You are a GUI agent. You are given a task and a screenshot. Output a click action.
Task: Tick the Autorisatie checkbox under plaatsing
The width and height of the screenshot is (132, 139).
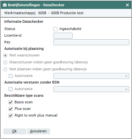11,76
